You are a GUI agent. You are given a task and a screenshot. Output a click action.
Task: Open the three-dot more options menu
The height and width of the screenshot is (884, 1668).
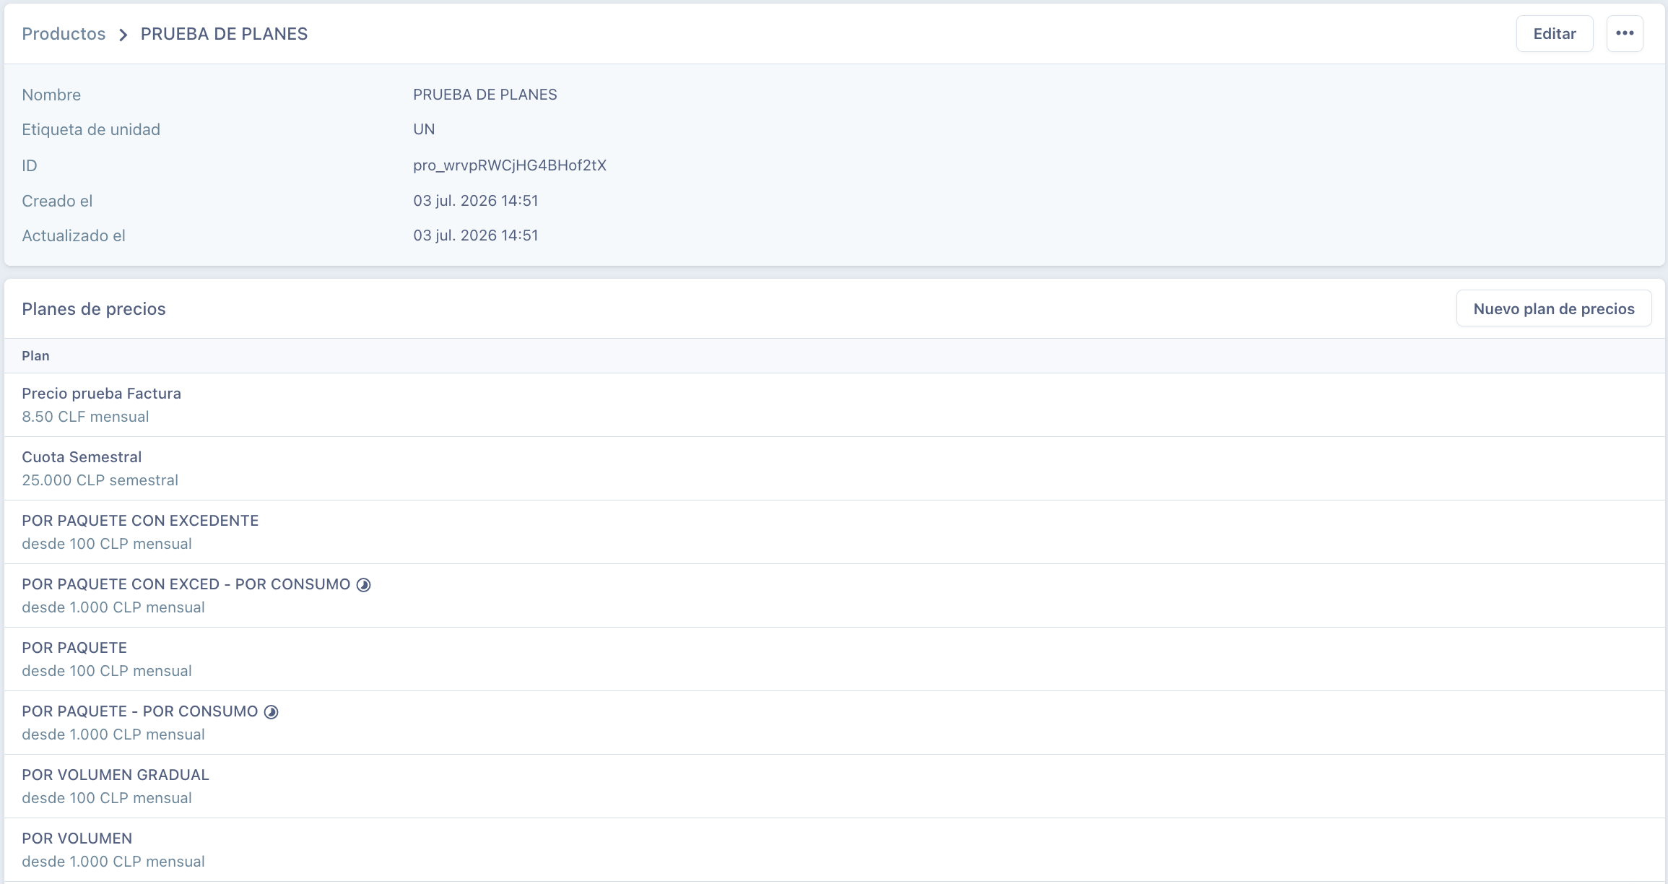pos(1625,33)
